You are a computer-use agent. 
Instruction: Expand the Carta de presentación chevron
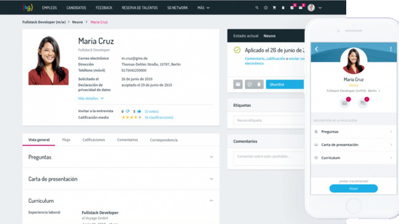point(211,179)
